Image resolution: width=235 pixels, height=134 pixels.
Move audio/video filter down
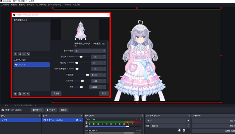coord(28,54)
